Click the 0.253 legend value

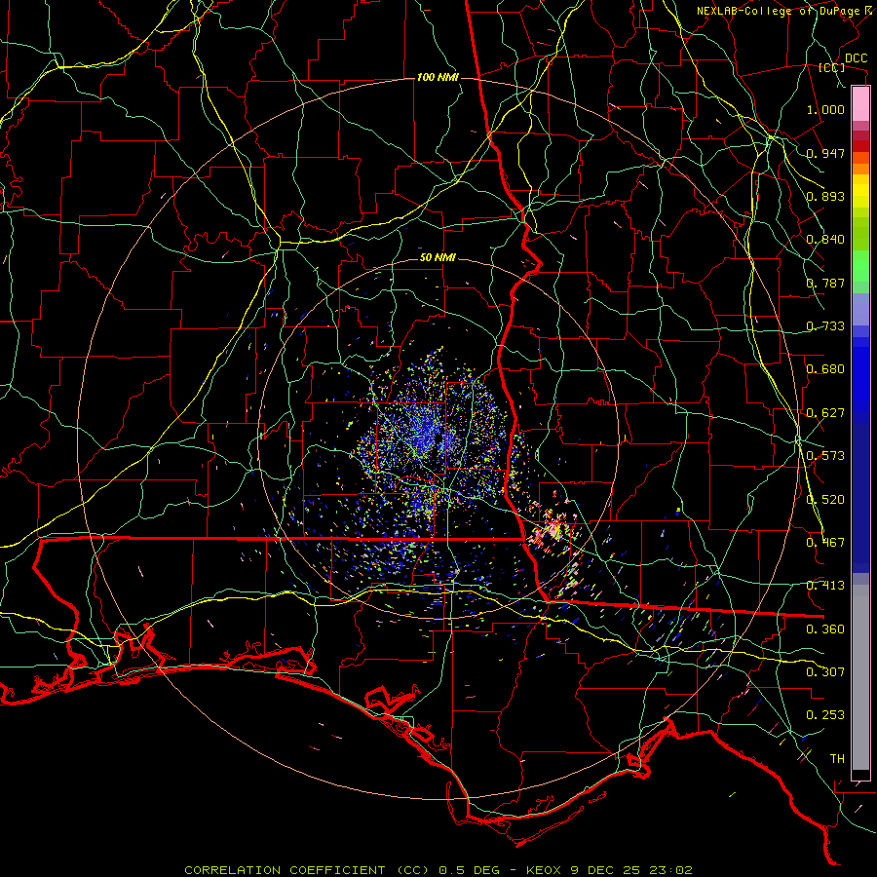point(825,715)
